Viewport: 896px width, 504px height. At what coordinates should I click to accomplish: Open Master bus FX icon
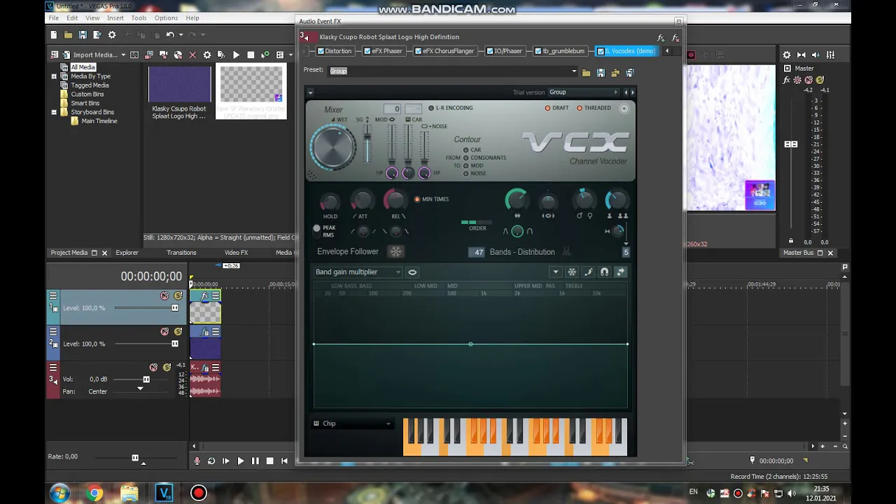click(787, 80)
